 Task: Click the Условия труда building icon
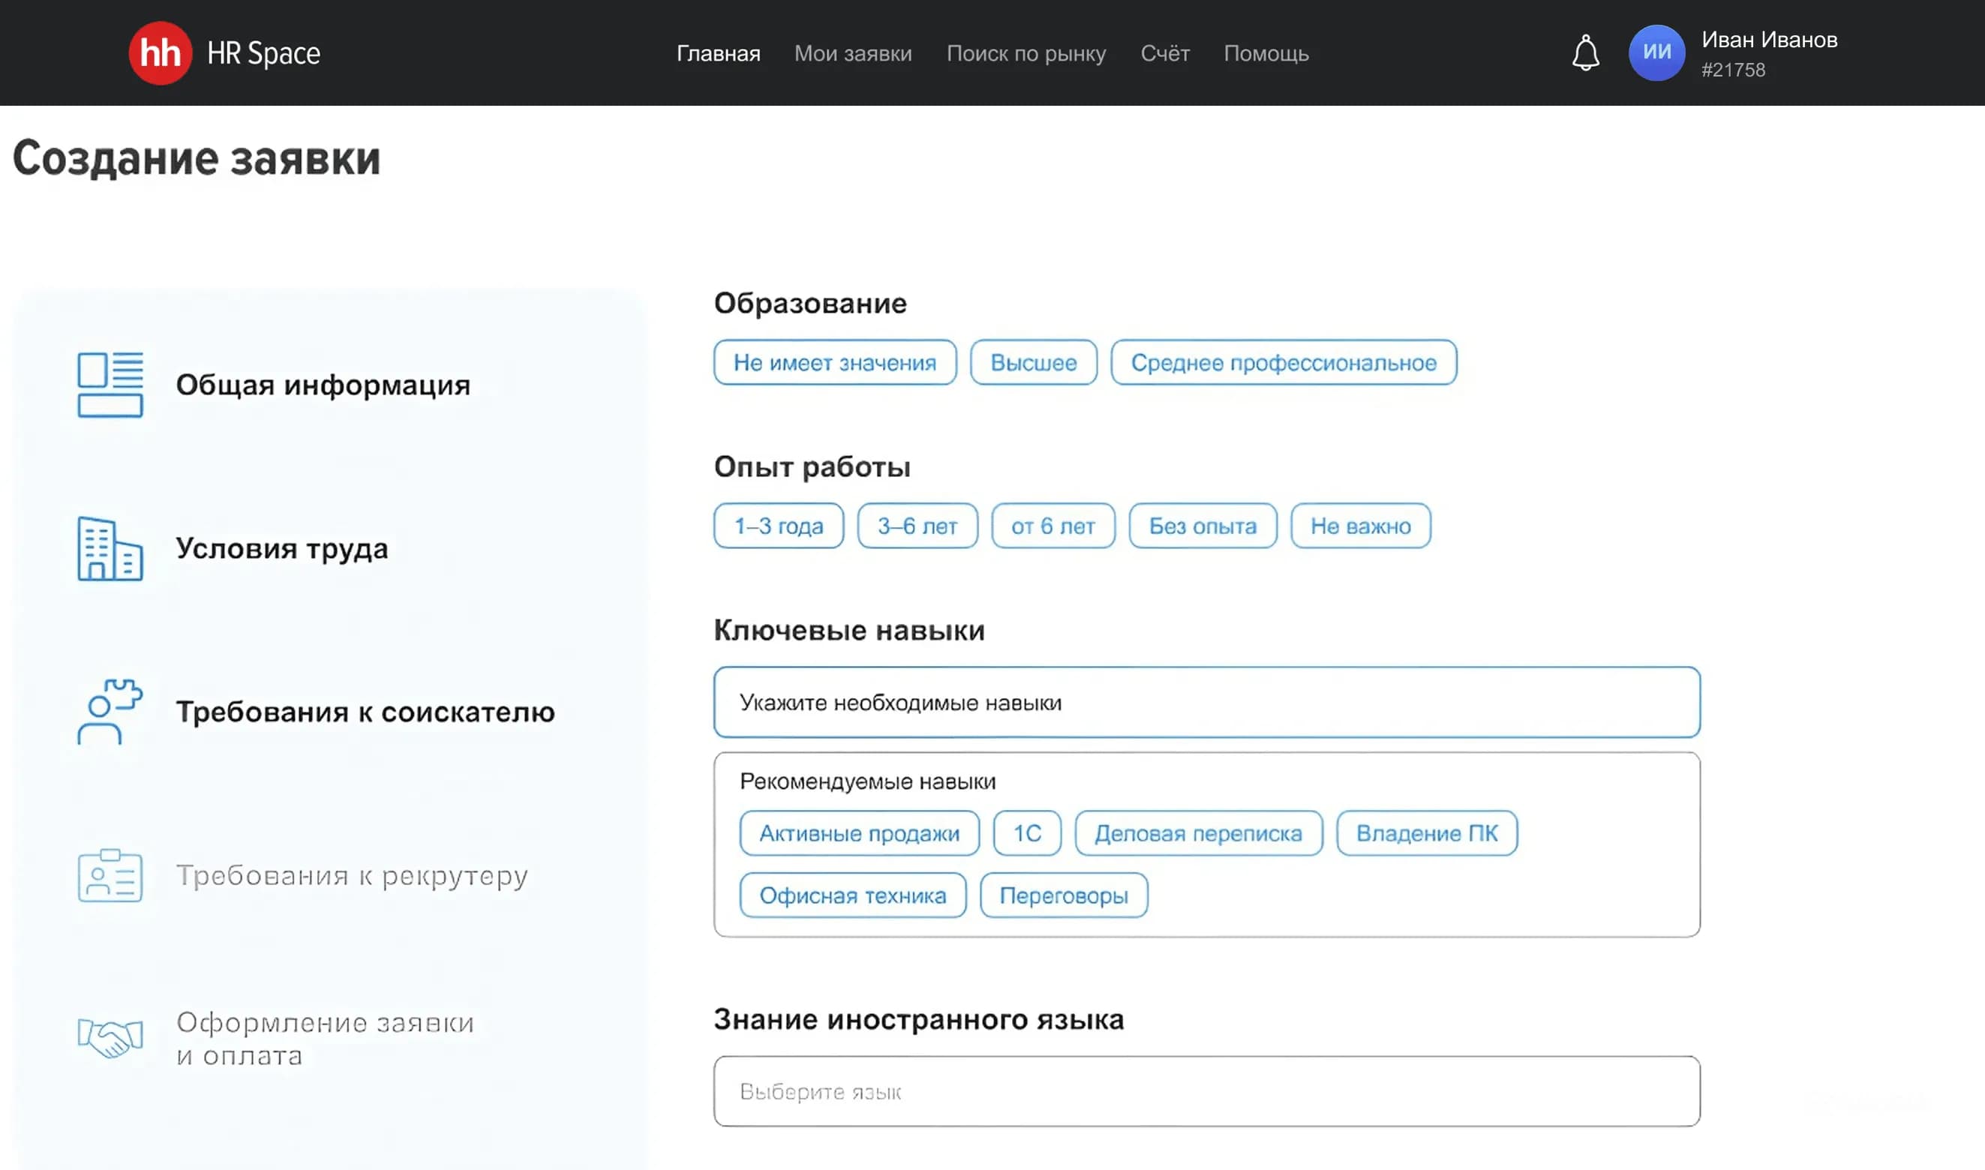pos(110,549)
